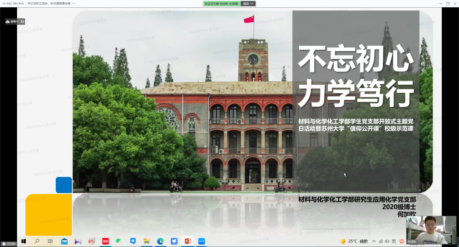Click the speaker volume tray icon
The height and width of the screenshot is (247, 459).
tap(387, 241)
